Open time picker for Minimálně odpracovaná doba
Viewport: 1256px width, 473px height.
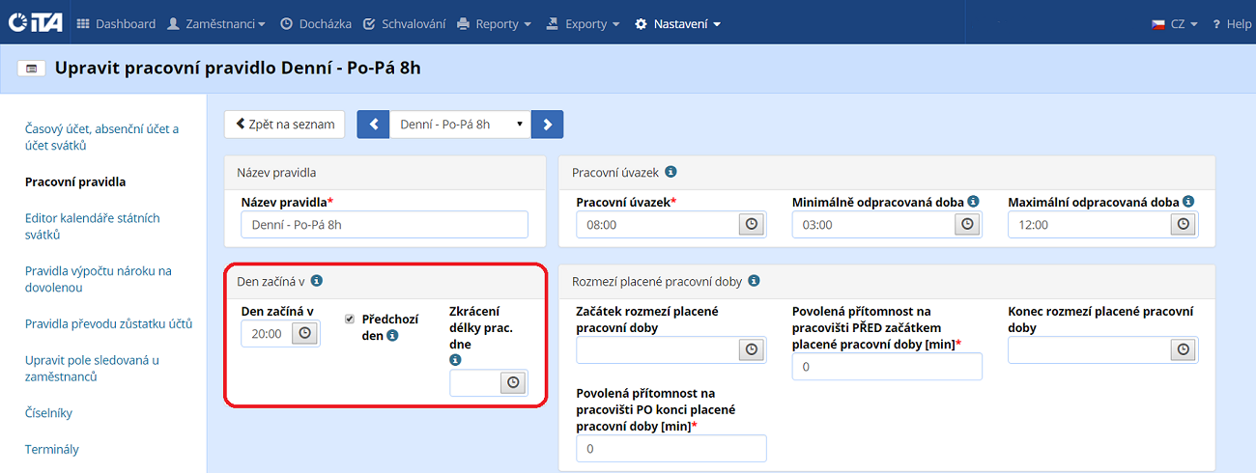[x=967, y=224]
